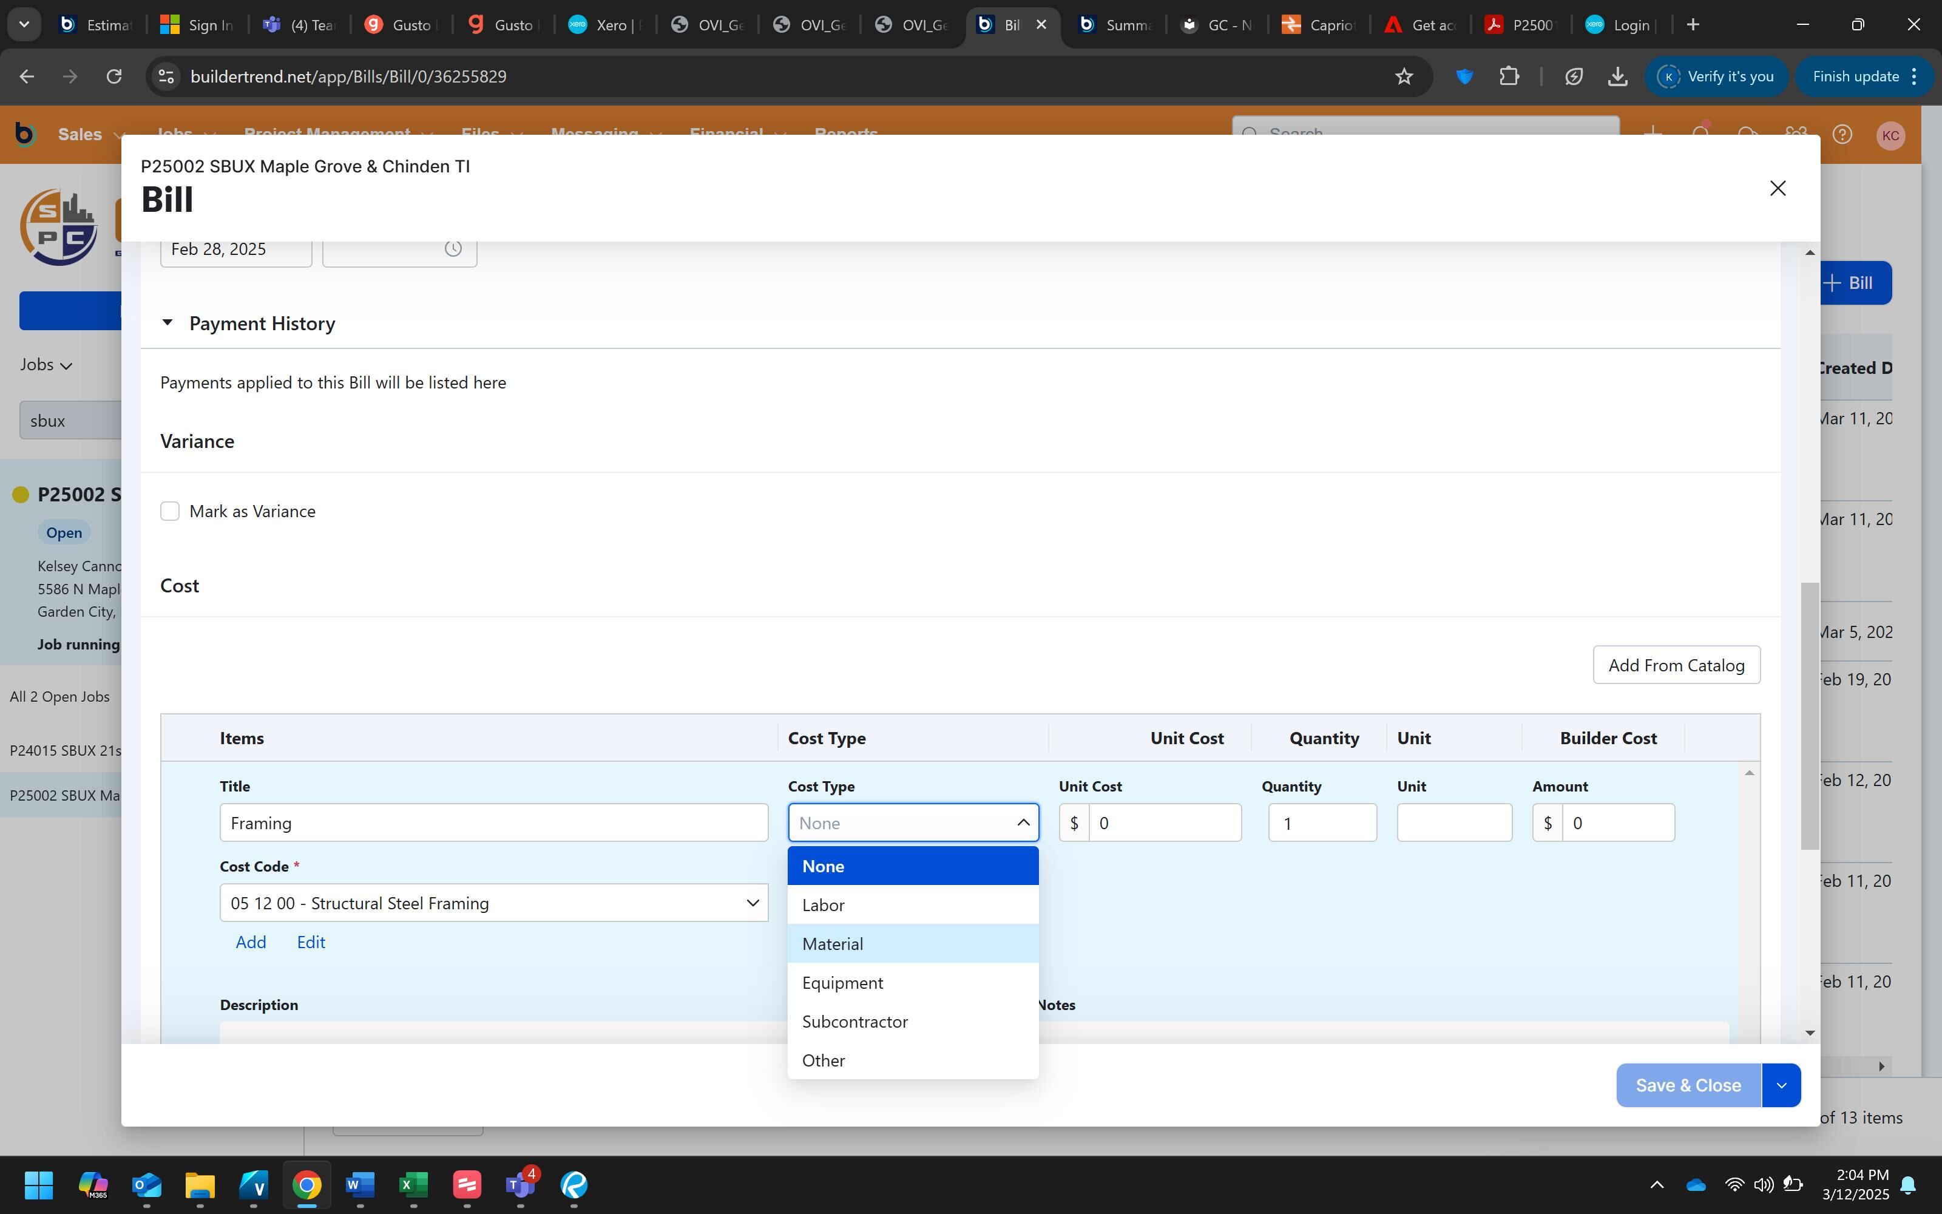Select Material from cost type list
Viewport: 1942px width, 1214px height.
click(x=832, y=944)
